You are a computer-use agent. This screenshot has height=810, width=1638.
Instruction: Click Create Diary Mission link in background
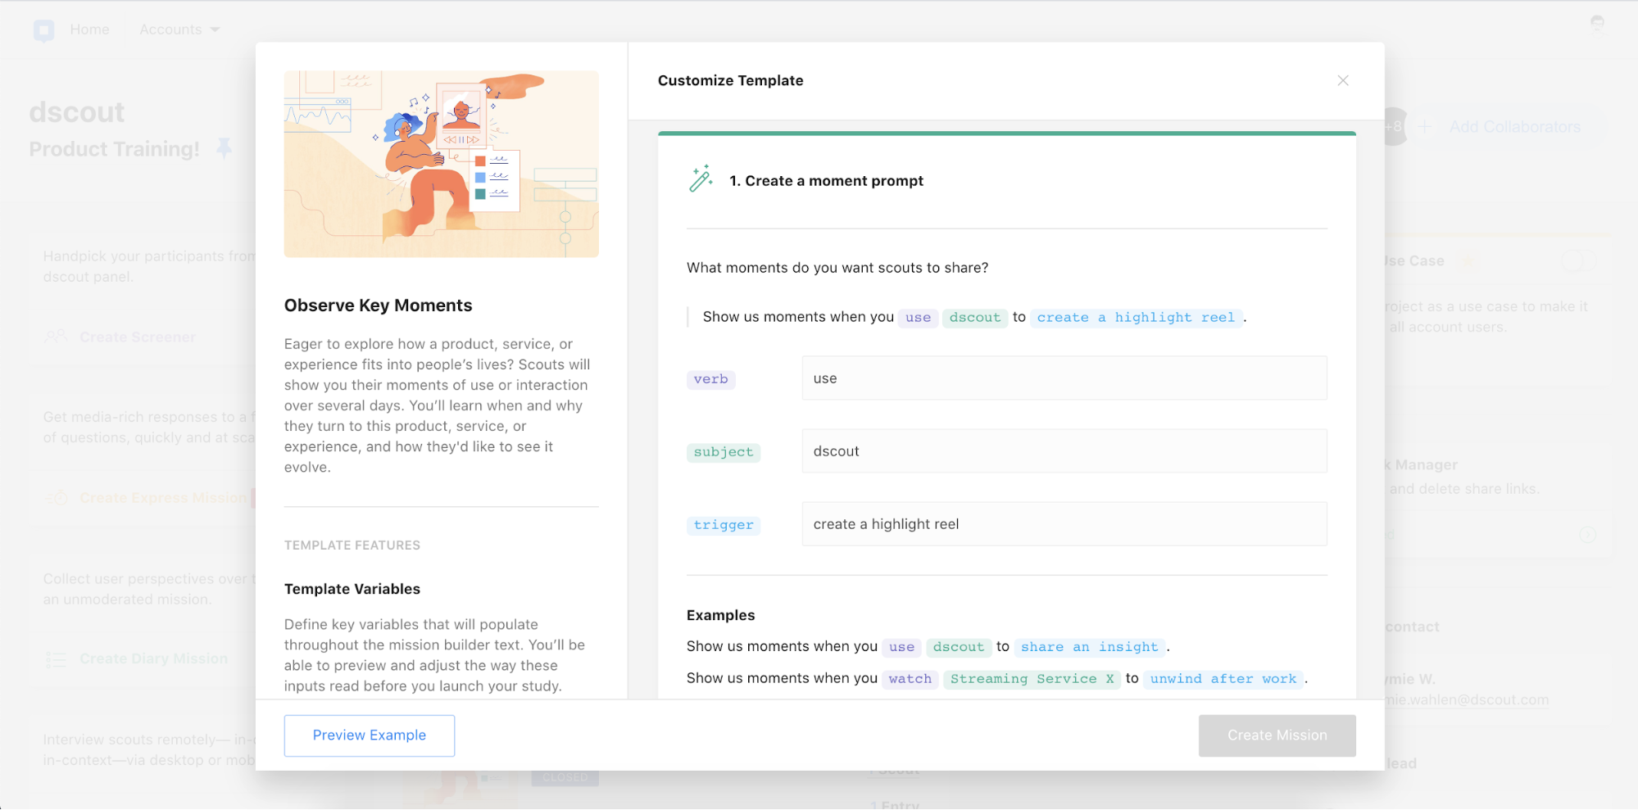pyautogui.click(x=153, y=658)
